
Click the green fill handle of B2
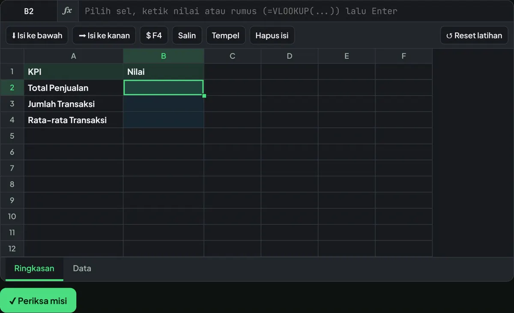tap(204, 96)
